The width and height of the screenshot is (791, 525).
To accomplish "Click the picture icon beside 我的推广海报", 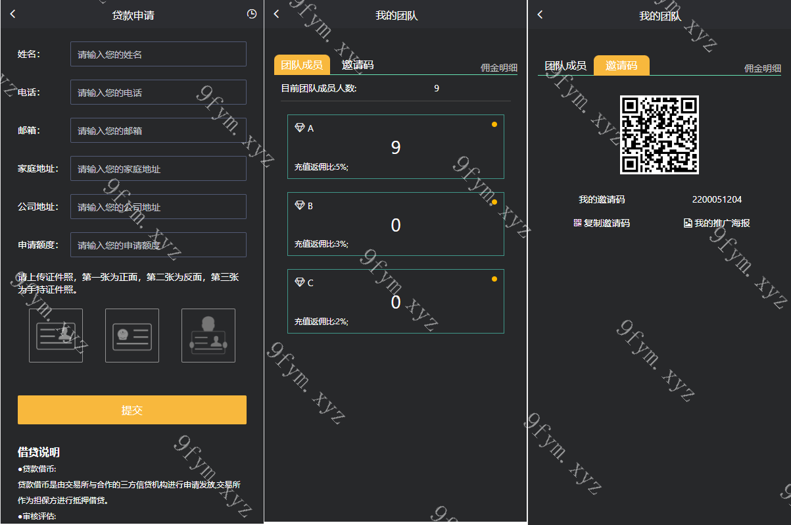I will point(688,223).
